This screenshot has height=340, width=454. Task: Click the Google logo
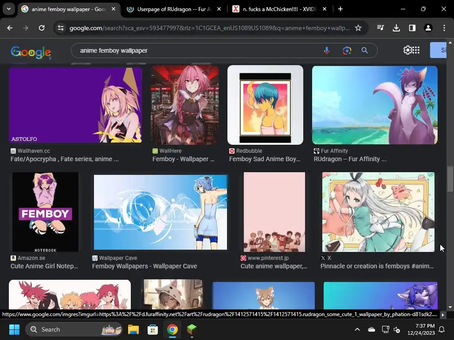[31, 52]
